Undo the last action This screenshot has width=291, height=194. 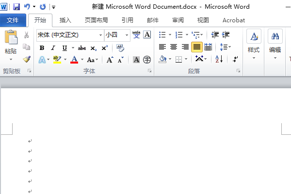(27, 7)
